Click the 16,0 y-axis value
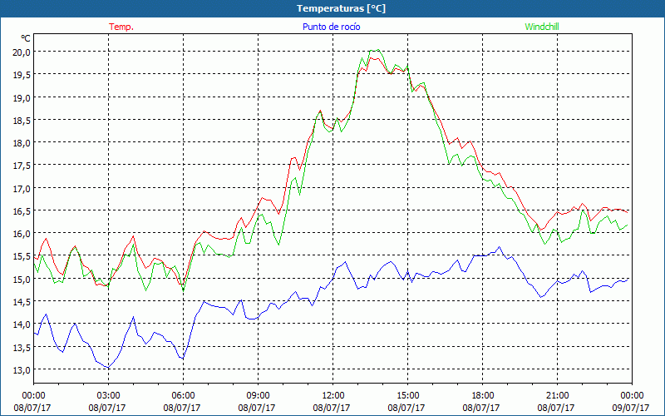This screenshot has height=416, width=665. [x=22, y=234]
